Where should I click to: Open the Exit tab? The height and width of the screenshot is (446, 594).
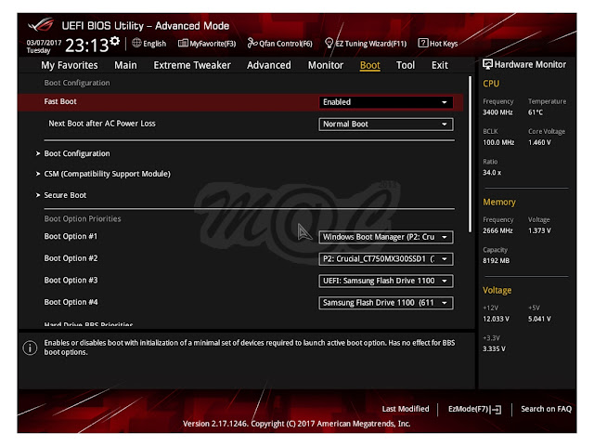[x=439, y=65]
